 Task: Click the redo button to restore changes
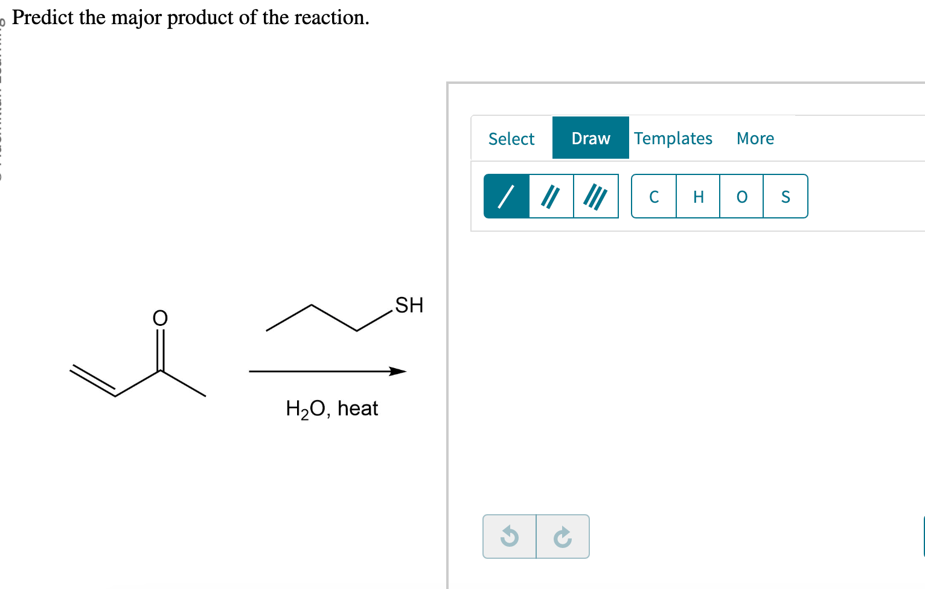click(563, 536)
